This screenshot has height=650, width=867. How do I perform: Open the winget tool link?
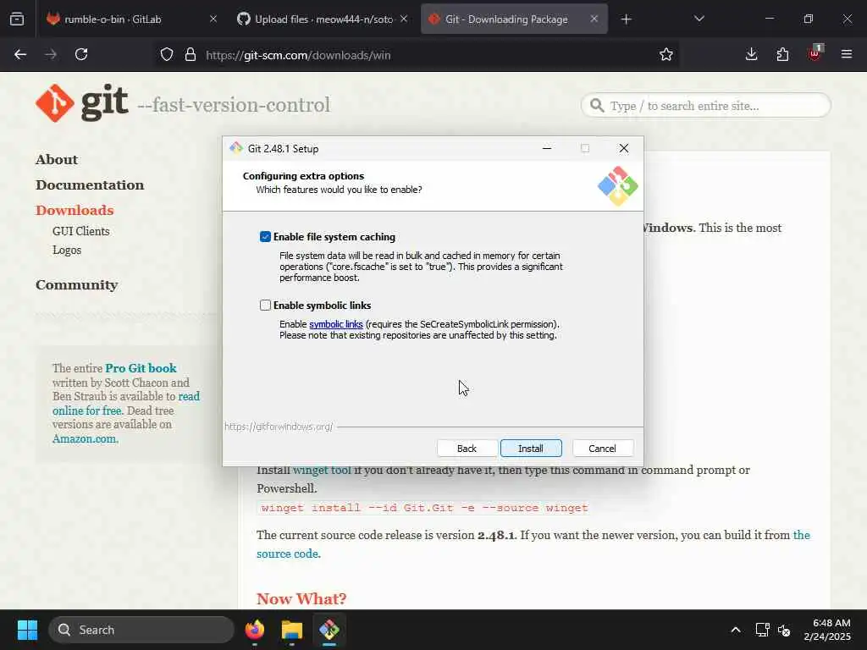point(322,471)
